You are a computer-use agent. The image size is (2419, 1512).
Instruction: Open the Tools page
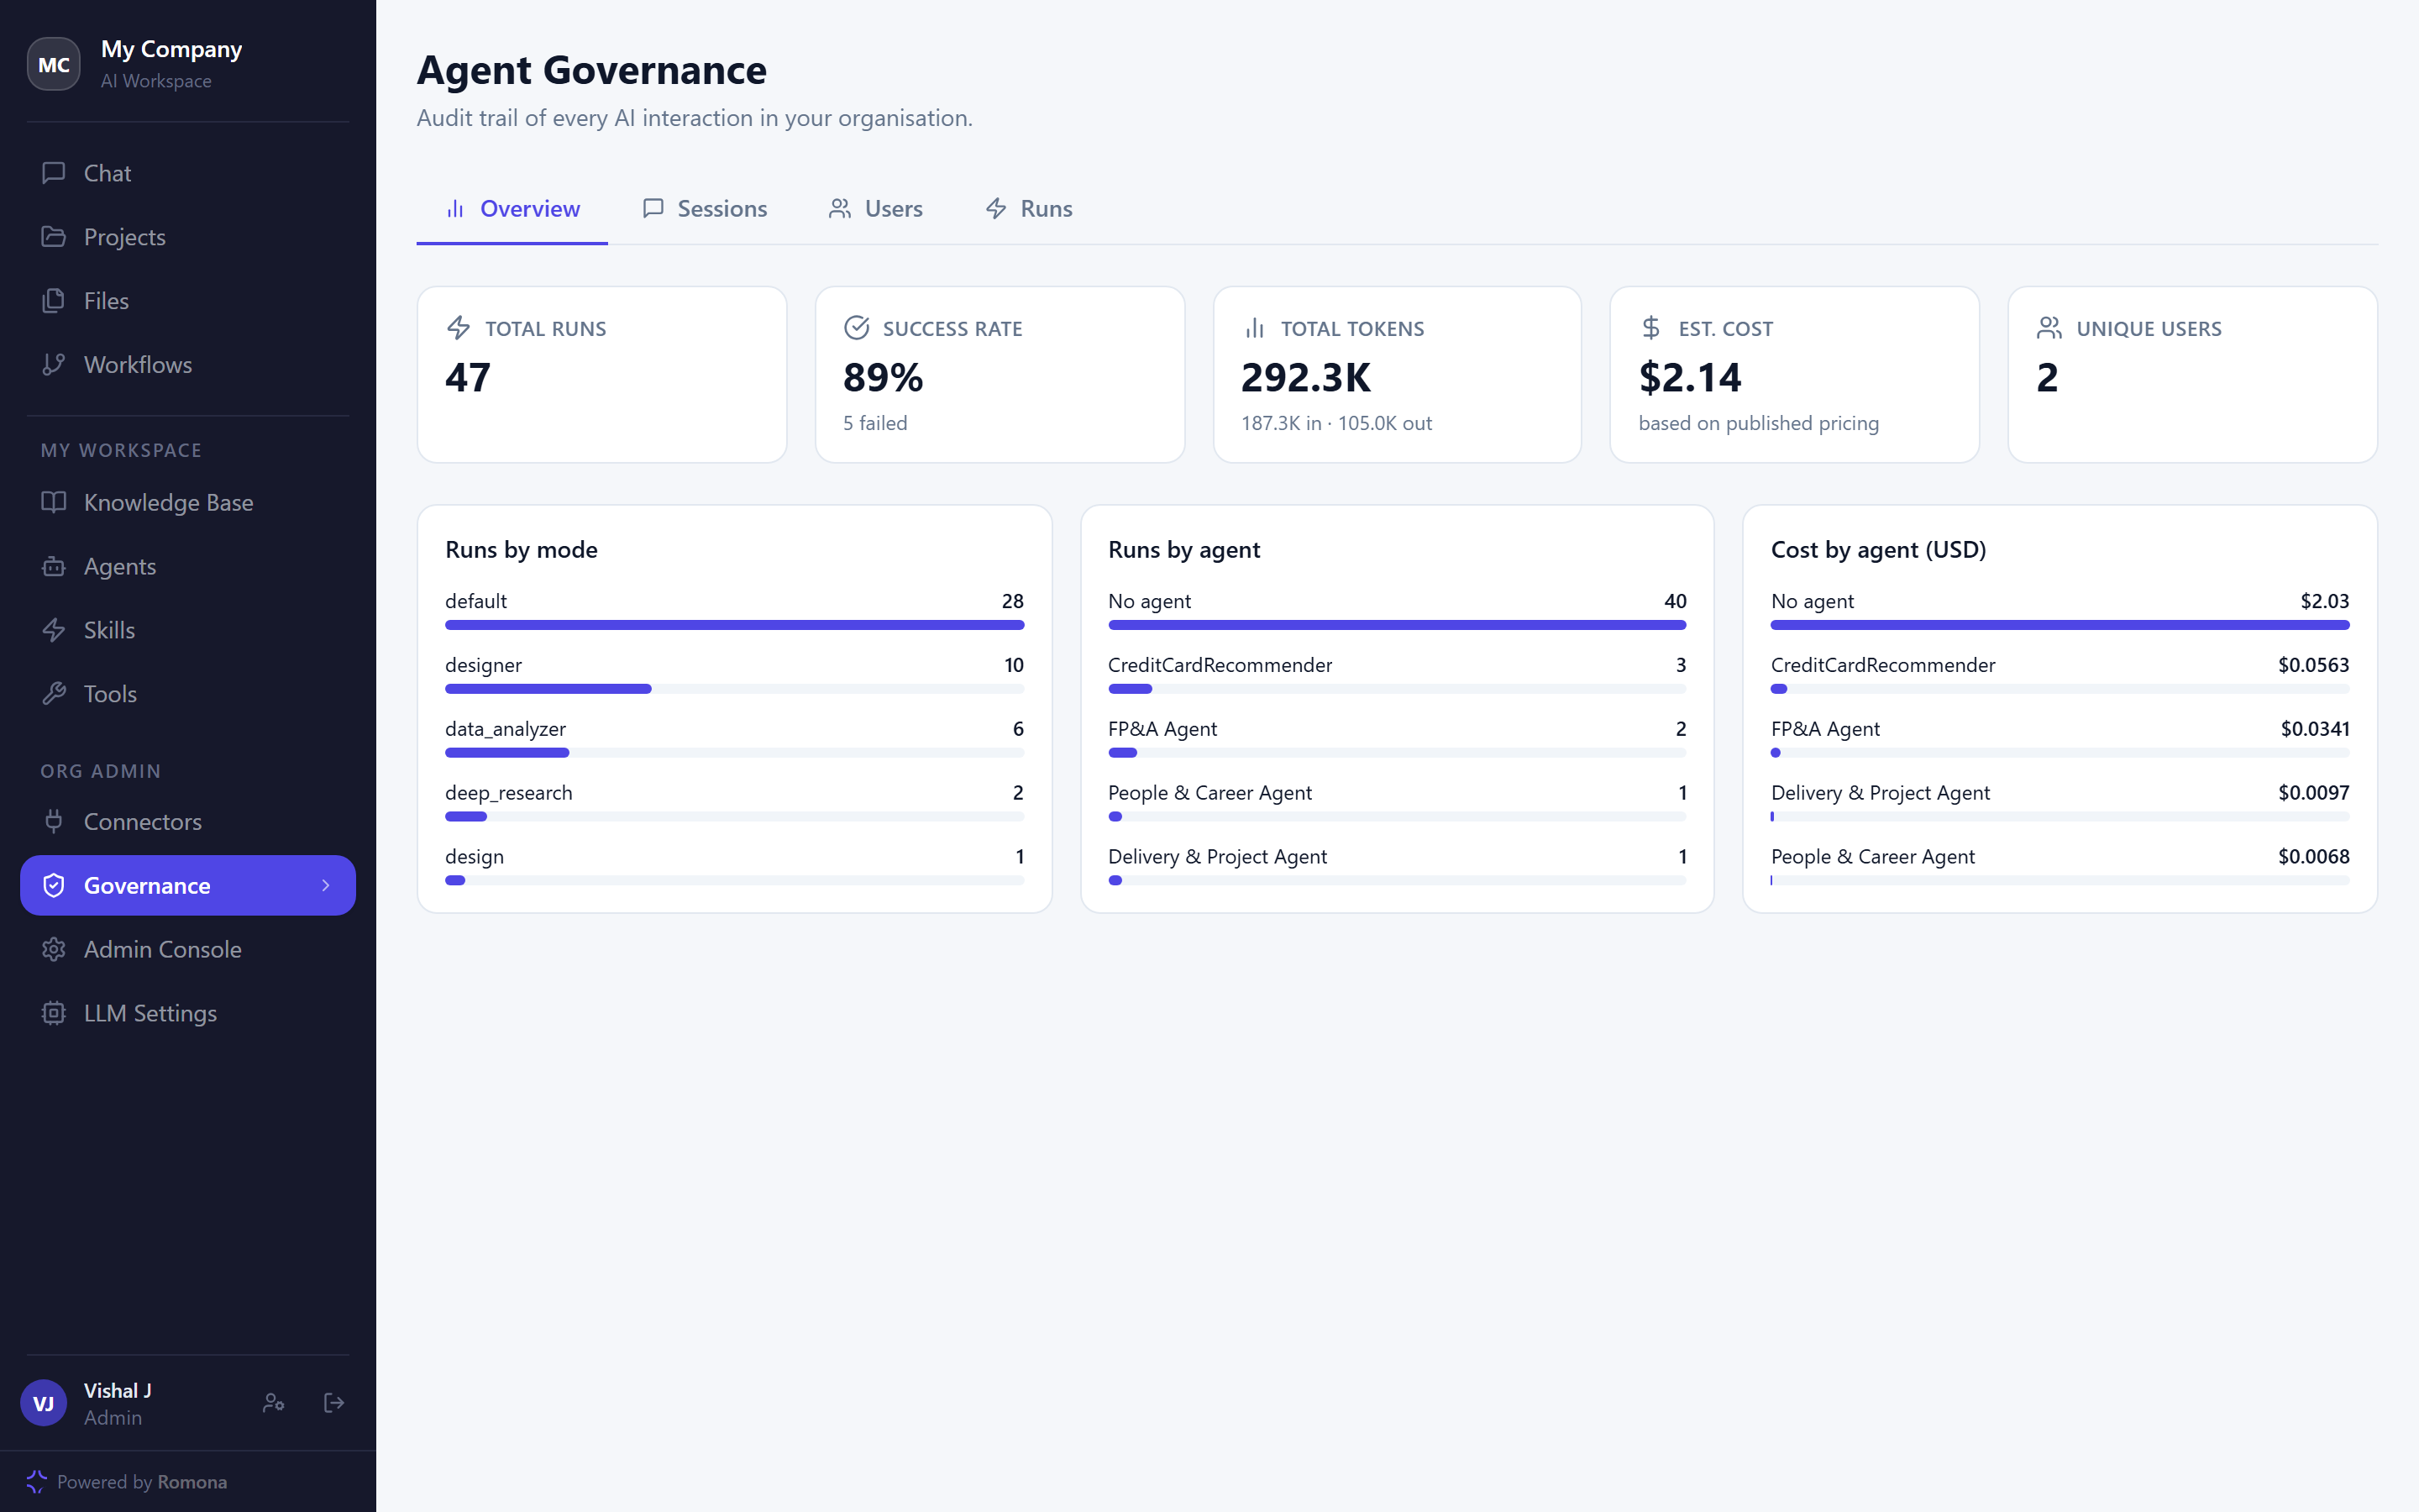coord(188,694)
